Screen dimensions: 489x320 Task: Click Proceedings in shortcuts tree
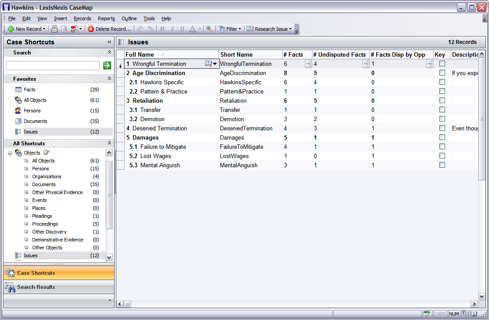pyautogui.click(x=45, y=224)
